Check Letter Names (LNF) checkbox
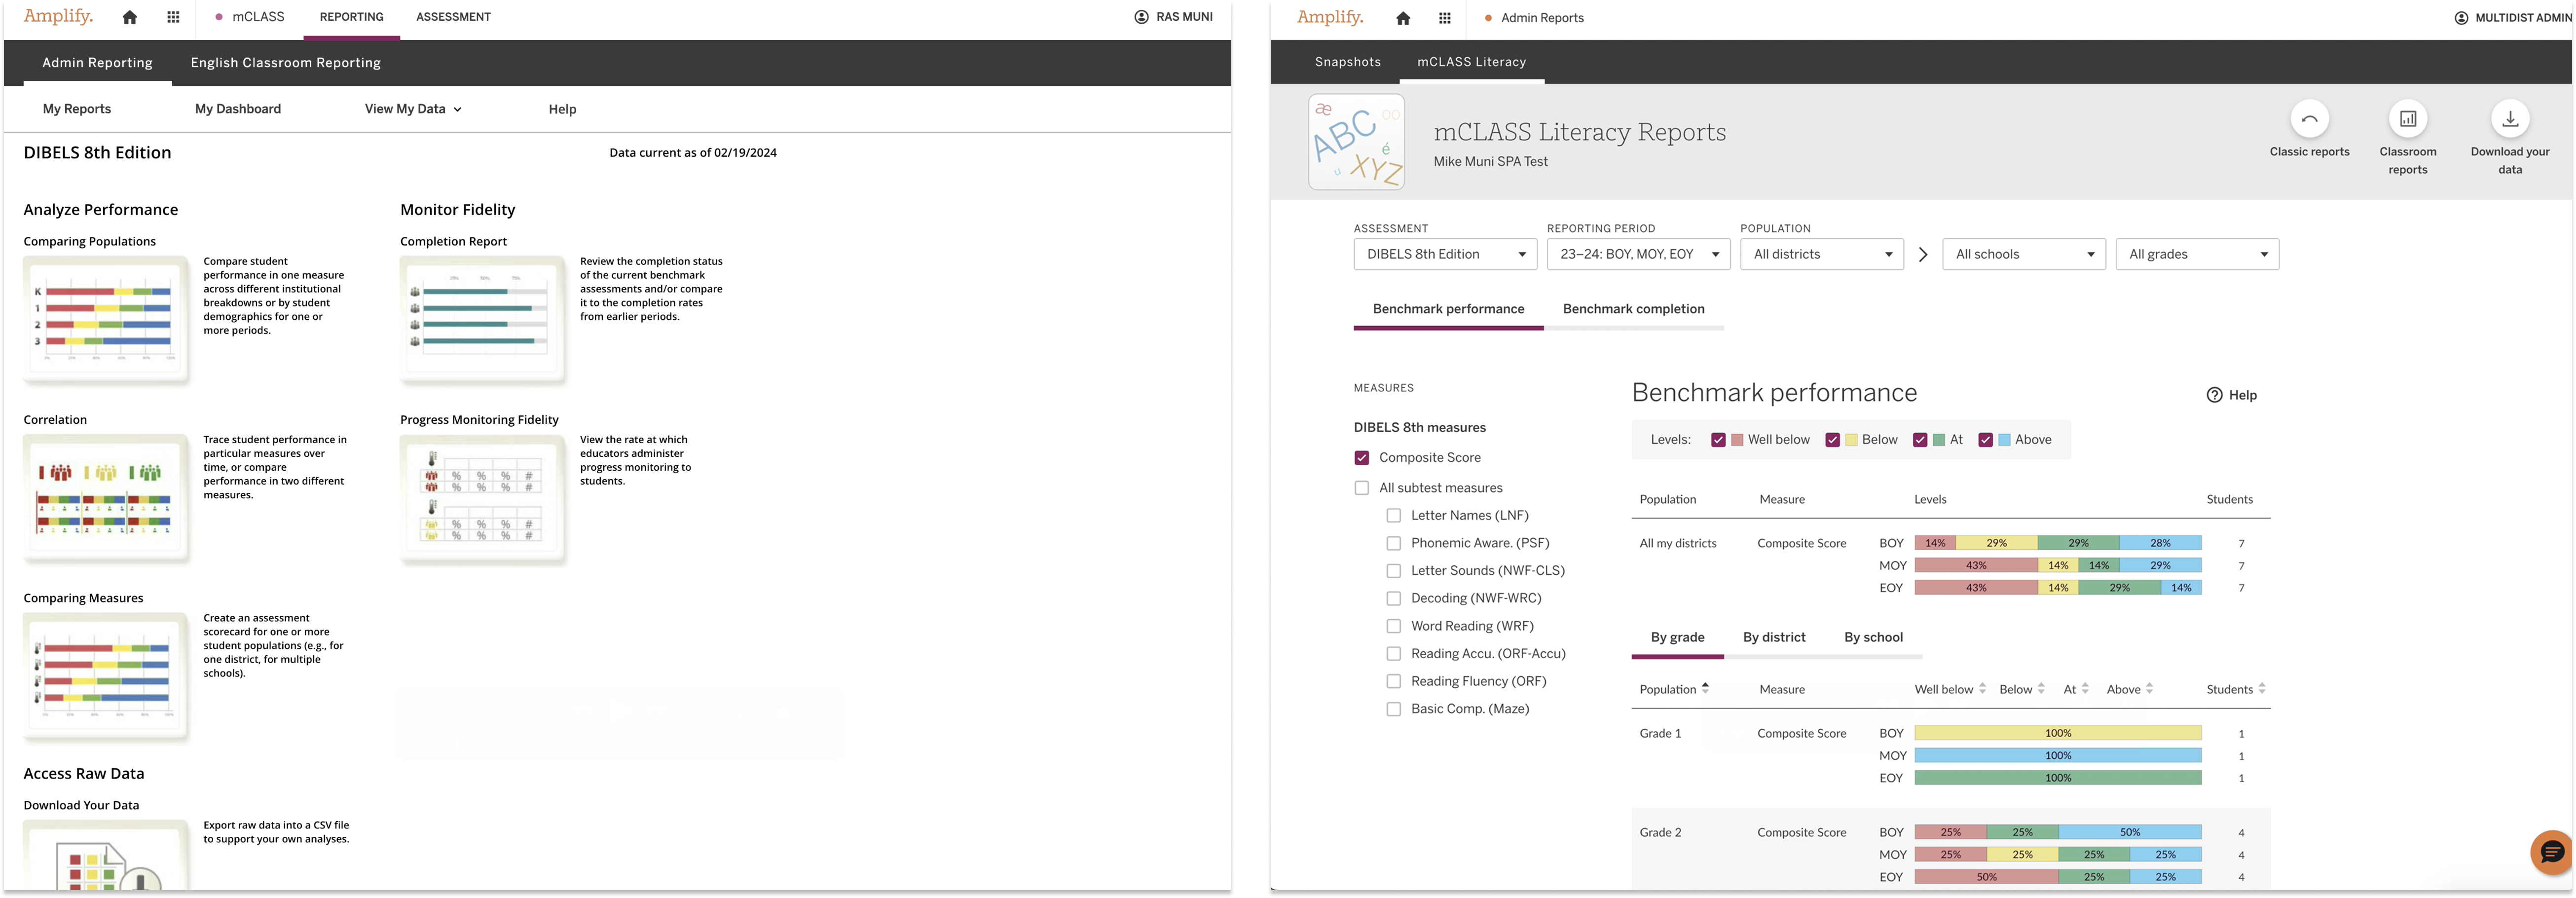 click(x=1393, y=516)
